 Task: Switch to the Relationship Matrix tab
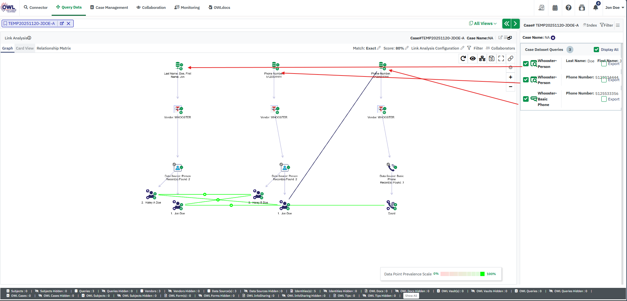coord(54,48)
